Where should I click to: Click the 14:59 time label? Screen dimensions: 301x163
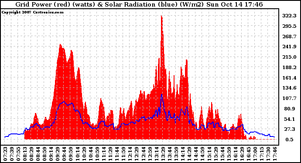tap(202, 154)
